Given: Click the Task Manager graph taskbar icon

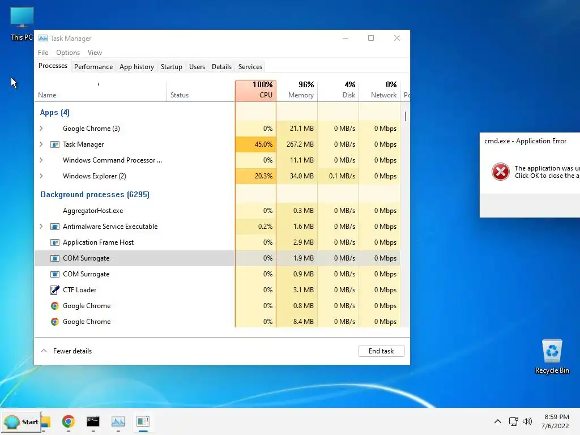Looking at the screenshot, I should click(x=118, y=421).
